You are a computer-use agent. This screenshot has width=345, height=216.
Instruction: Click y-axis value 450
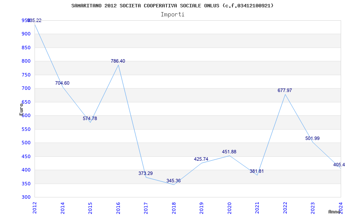pyautogui.click(x=26, y=156)
